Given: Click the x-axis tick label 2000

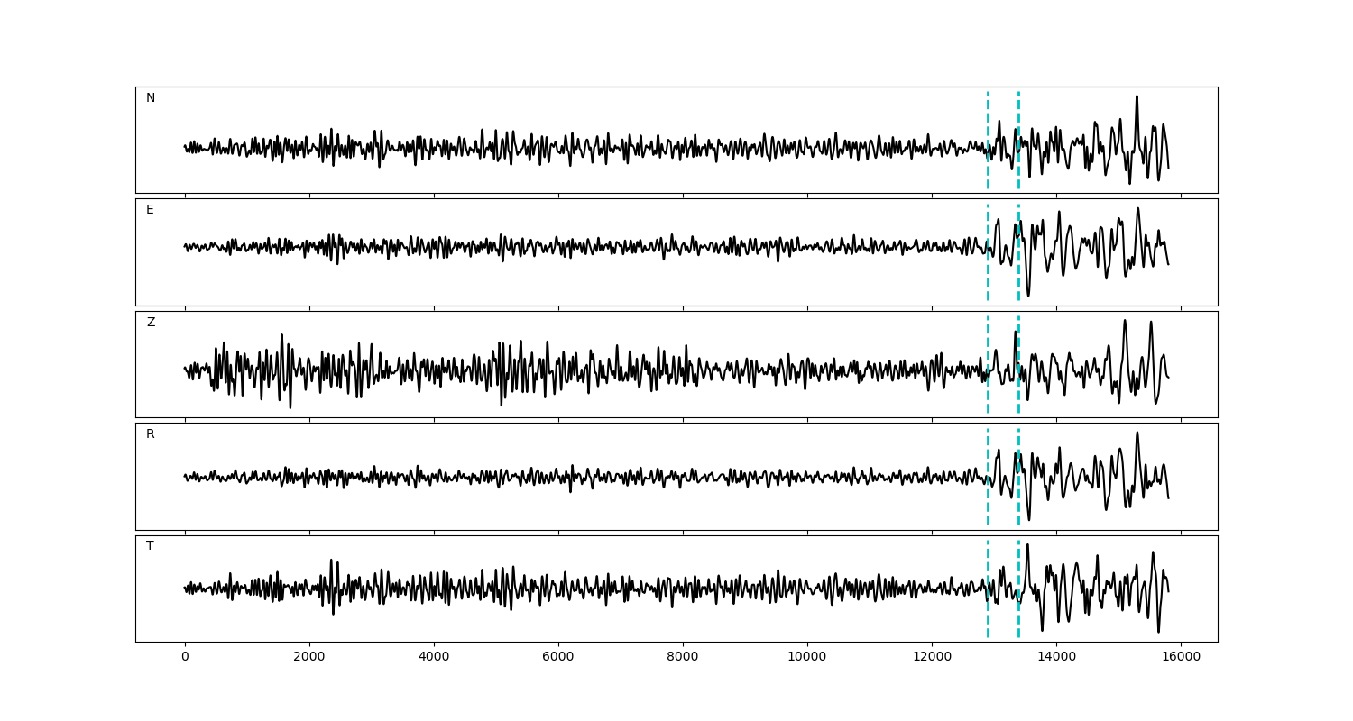Looking at the screenshot, I should point(309,658).
